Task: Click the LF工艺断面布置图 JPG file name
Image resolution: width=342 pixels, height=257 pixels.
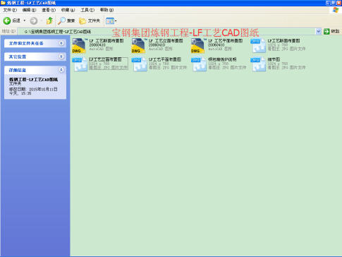Action: [283, 41]
